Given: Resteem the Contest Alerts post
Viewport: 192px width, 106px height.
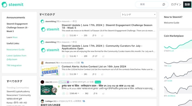Looking at the screenshot, I should [102, 74].
